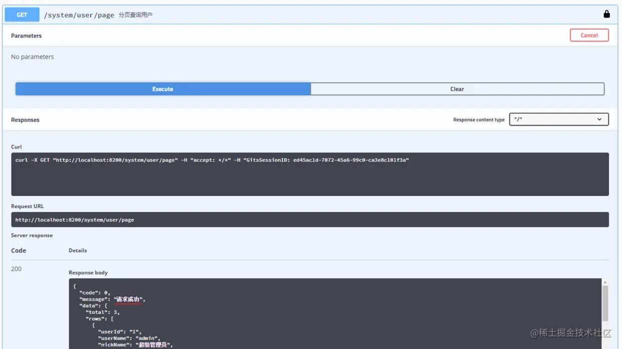This screenshot has width=622, height=349.
Task: Click the Request URL field
Action: click(310, 220)
